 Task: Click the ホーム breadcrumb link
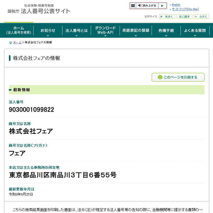pos(17,42)
